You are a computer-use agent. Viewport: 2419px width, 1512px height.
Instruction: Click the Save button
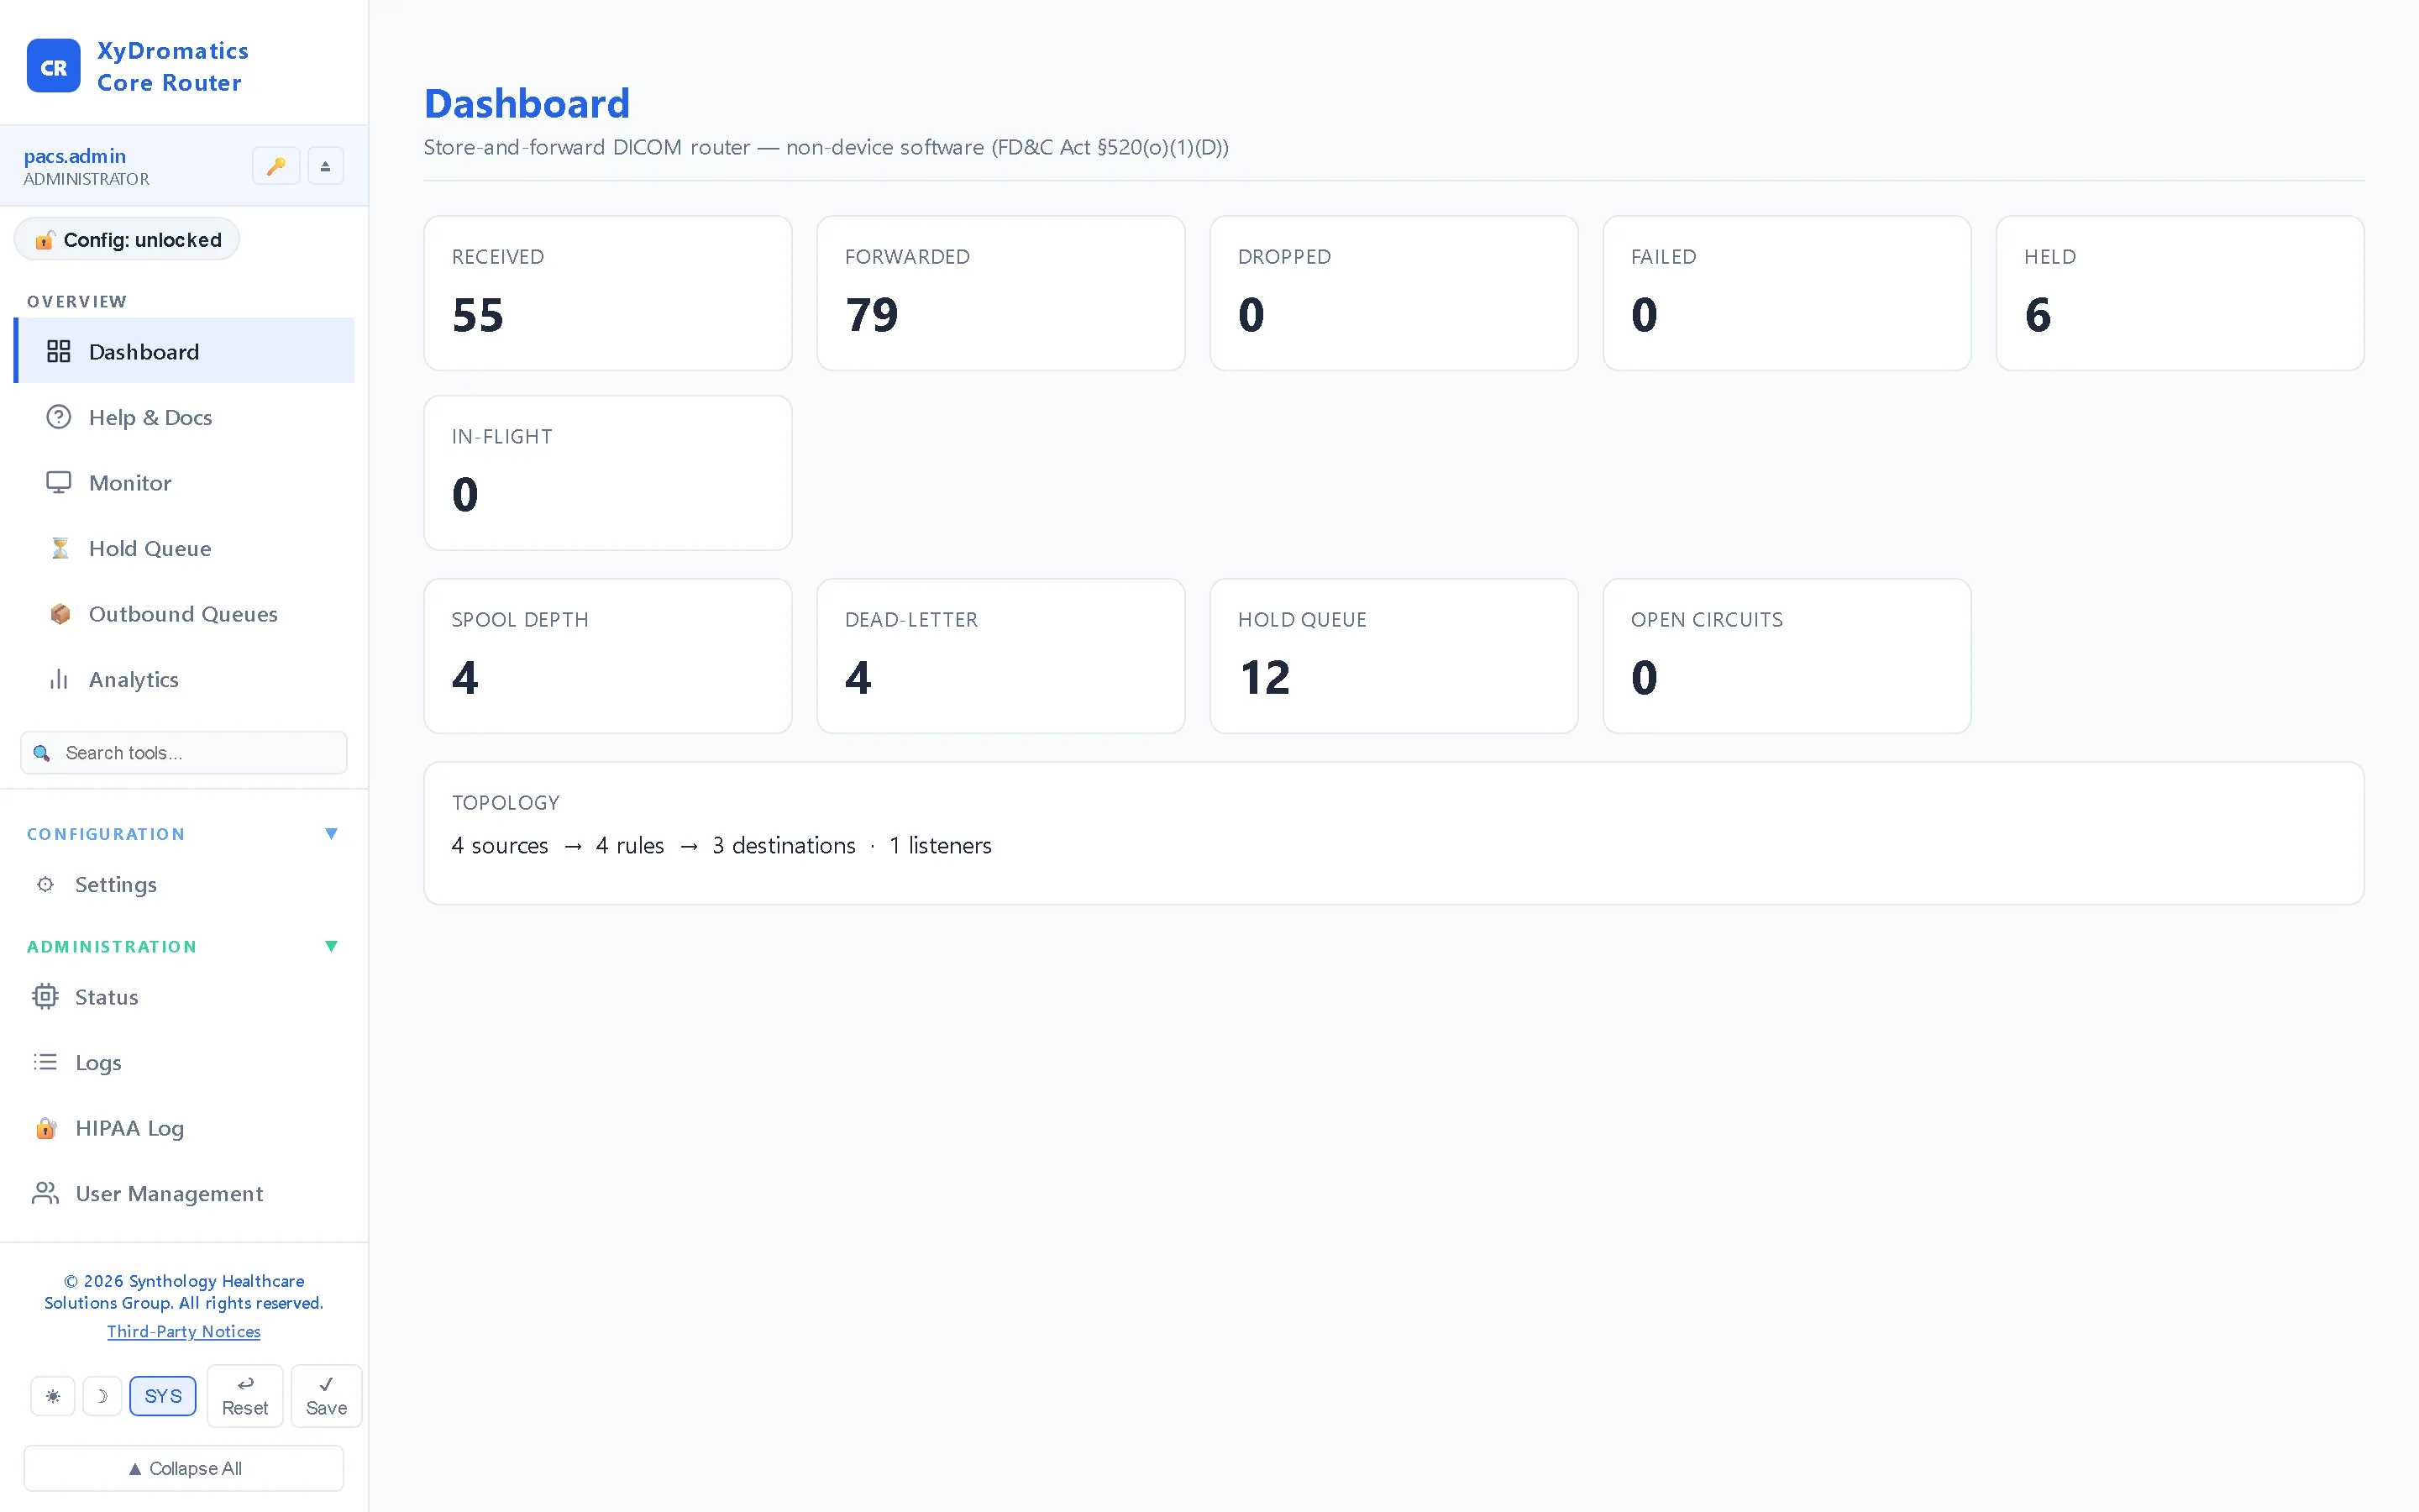326,1396
